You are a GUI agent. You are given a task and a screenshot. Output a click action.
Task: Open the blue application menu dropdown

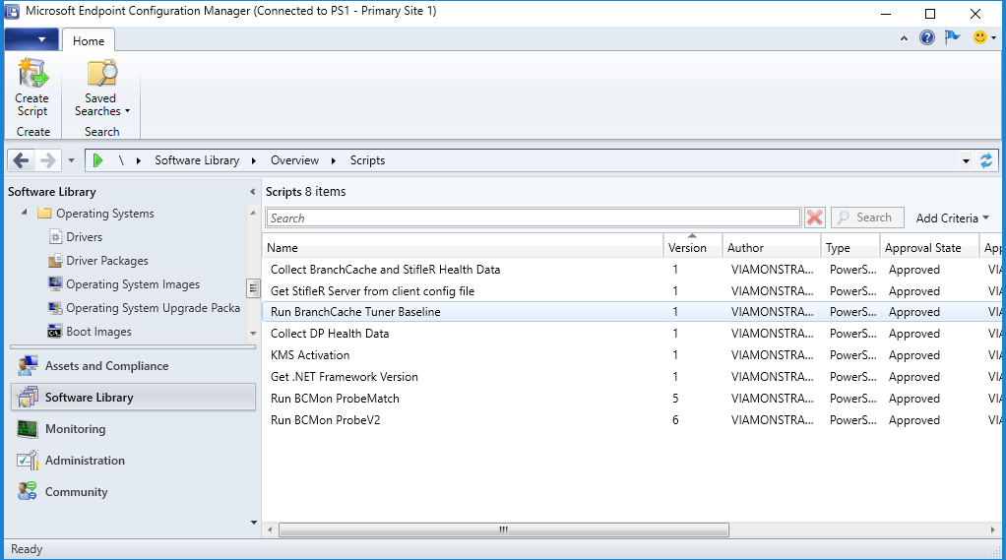(31, 39)
